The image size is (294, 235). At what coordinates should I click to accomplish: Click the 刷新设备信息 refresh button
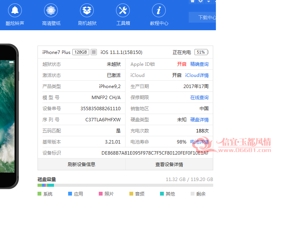click(82, 164)
